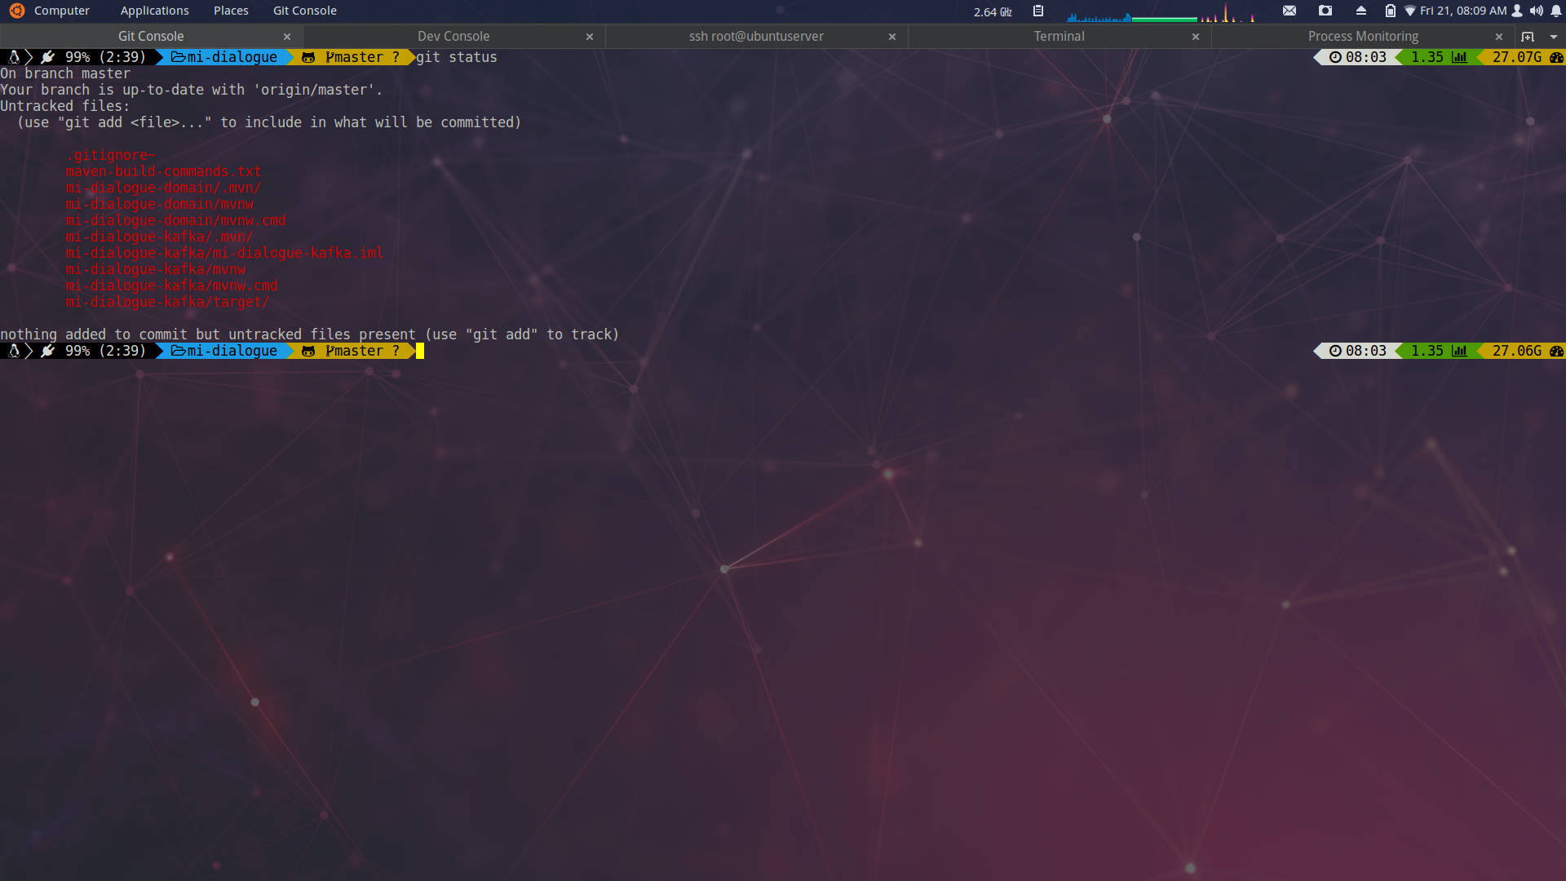Click the email/mail icon in system tray
1566x881 pixels.
pos(1289,11)
